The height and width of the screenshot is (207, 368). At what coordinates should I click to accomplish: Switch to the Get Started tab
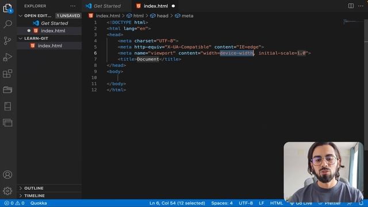tap(107, 6)
